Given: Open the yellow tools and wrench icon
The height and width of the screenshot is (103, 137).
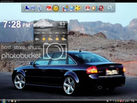Looking at the screenshot, I should coord(78,8).
